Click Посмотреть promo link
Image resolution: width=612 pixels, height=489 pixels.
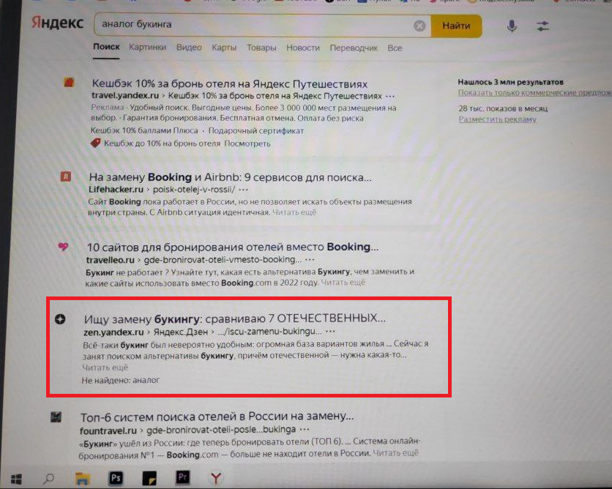click(247, 143)
